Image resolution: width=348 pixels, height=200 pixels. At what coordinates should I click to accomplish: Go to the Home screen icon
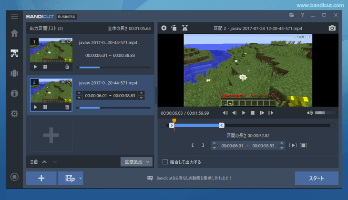tap(14, 33)
